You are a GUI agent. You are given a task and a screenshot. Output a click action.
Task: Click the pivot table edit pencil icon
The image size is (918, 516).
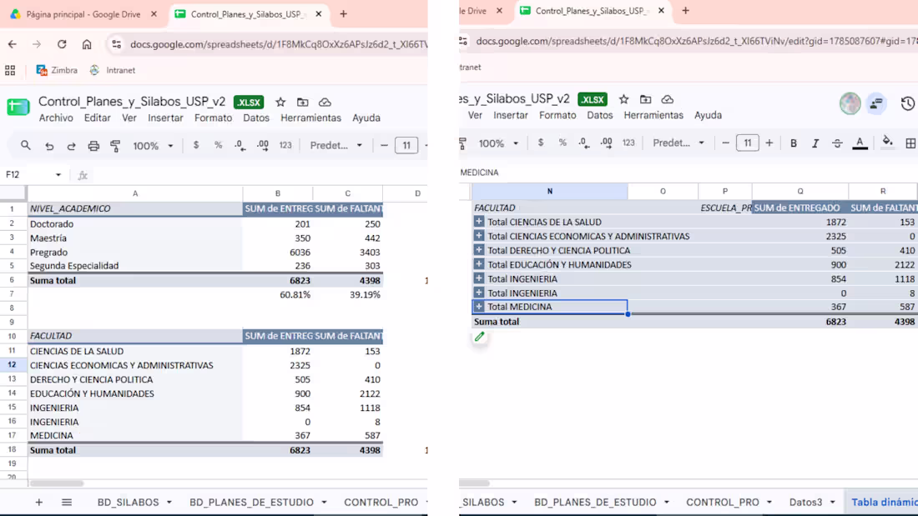click(480, 337)
